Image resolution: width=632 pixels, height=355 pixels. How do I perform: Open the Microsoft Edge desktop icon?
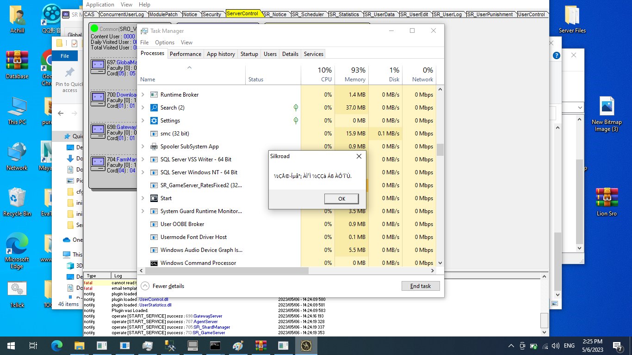17,251
